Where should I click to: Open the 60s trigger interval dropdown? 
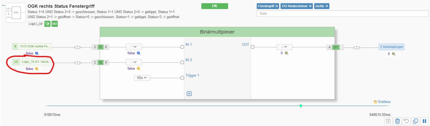pyautogui.click(x=142, y=78)
